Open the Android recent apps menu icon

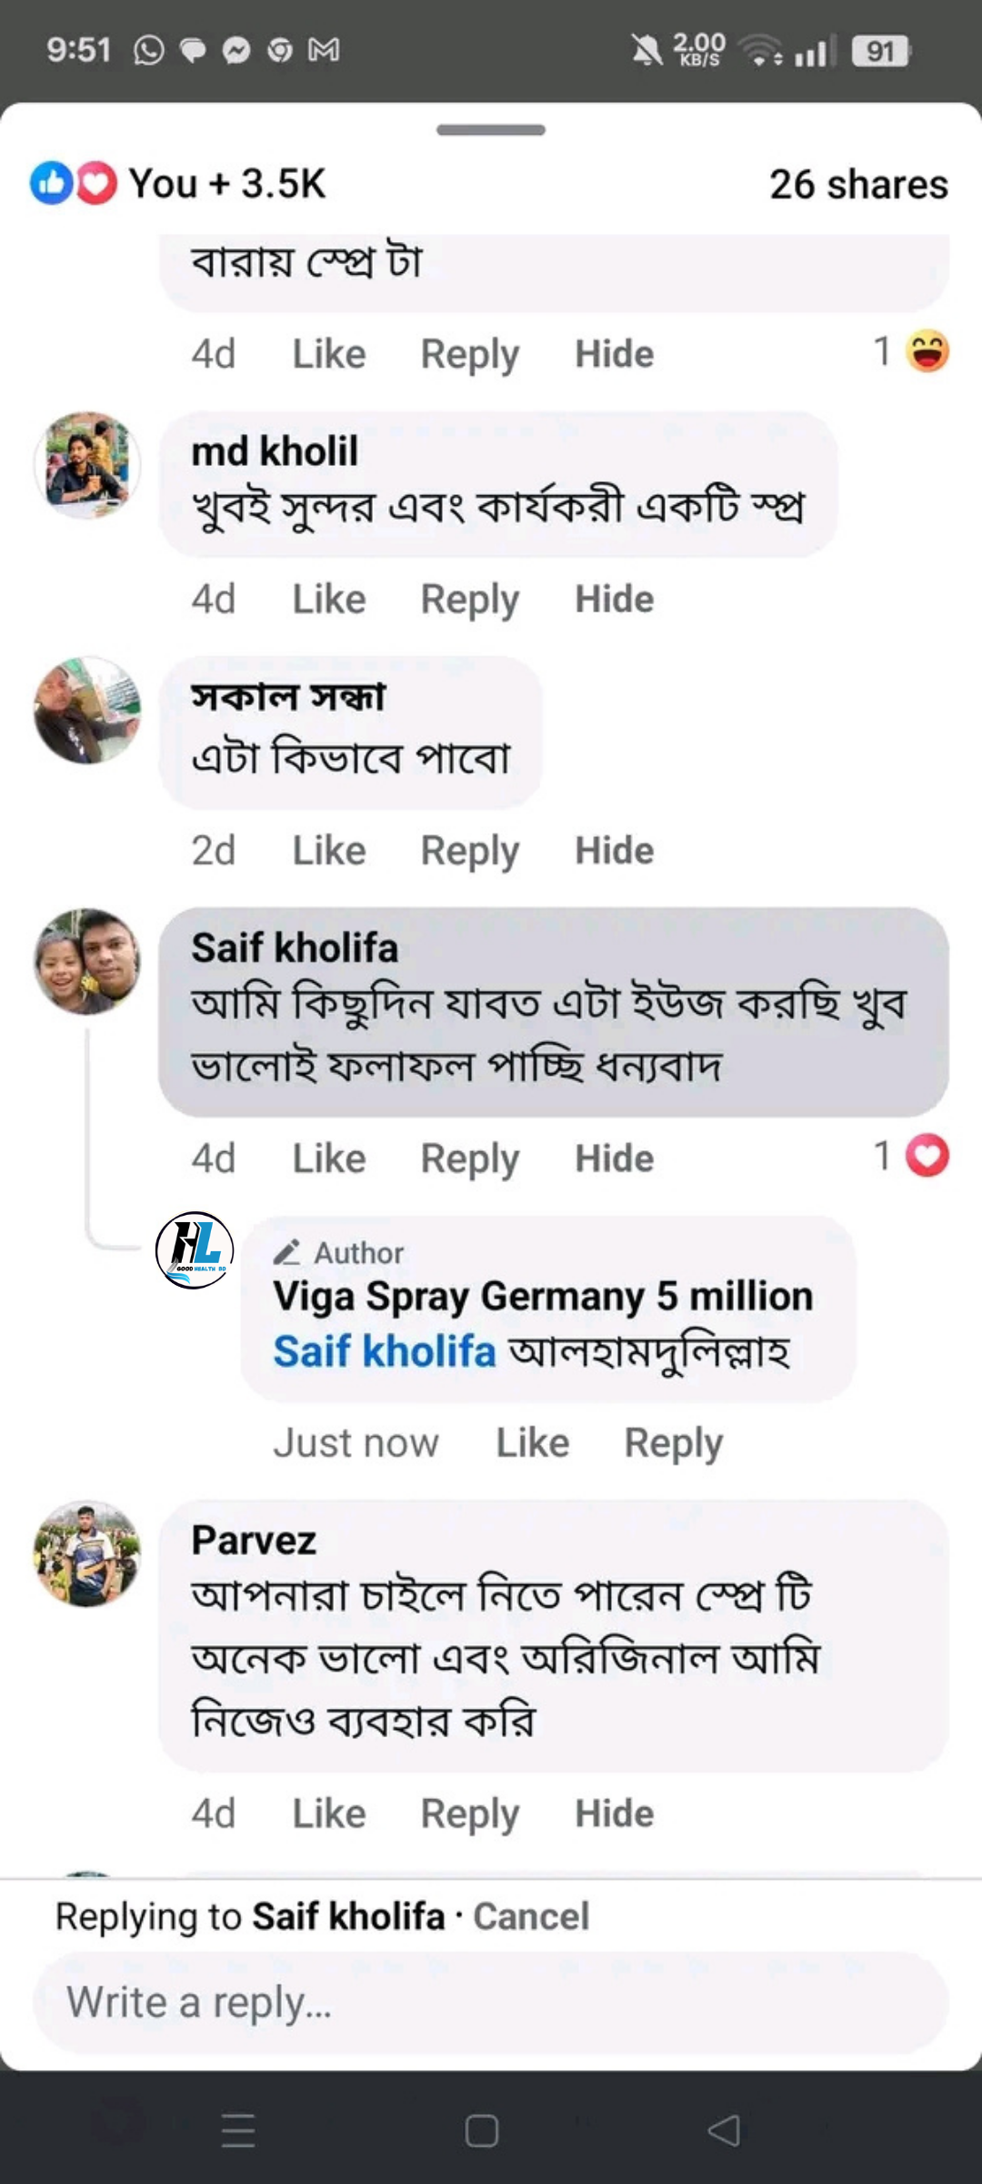point(238,2130)
